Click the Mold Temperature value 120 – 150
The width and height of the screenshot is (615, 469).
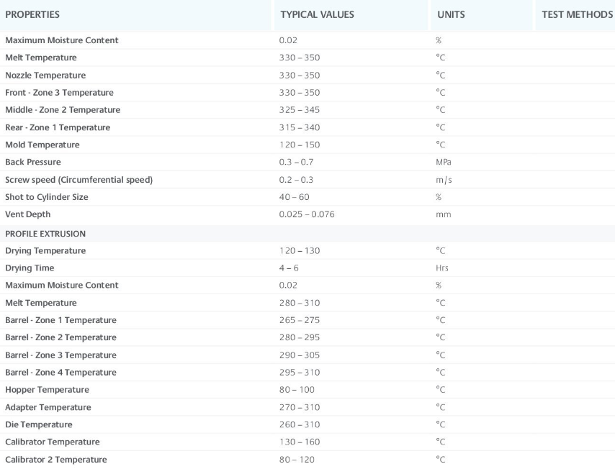[300, 145]
